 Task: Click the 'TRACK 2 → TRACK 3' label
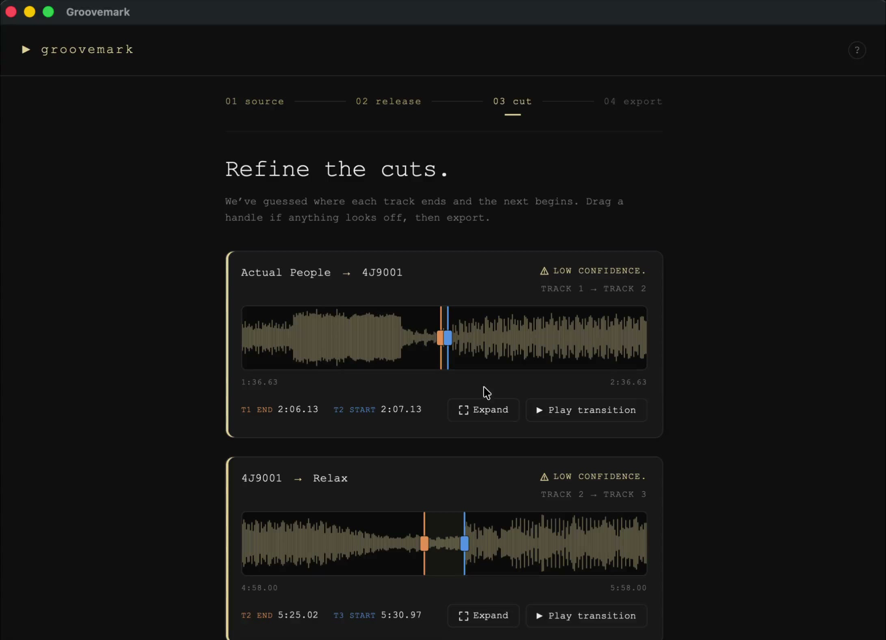pos(593,494)
